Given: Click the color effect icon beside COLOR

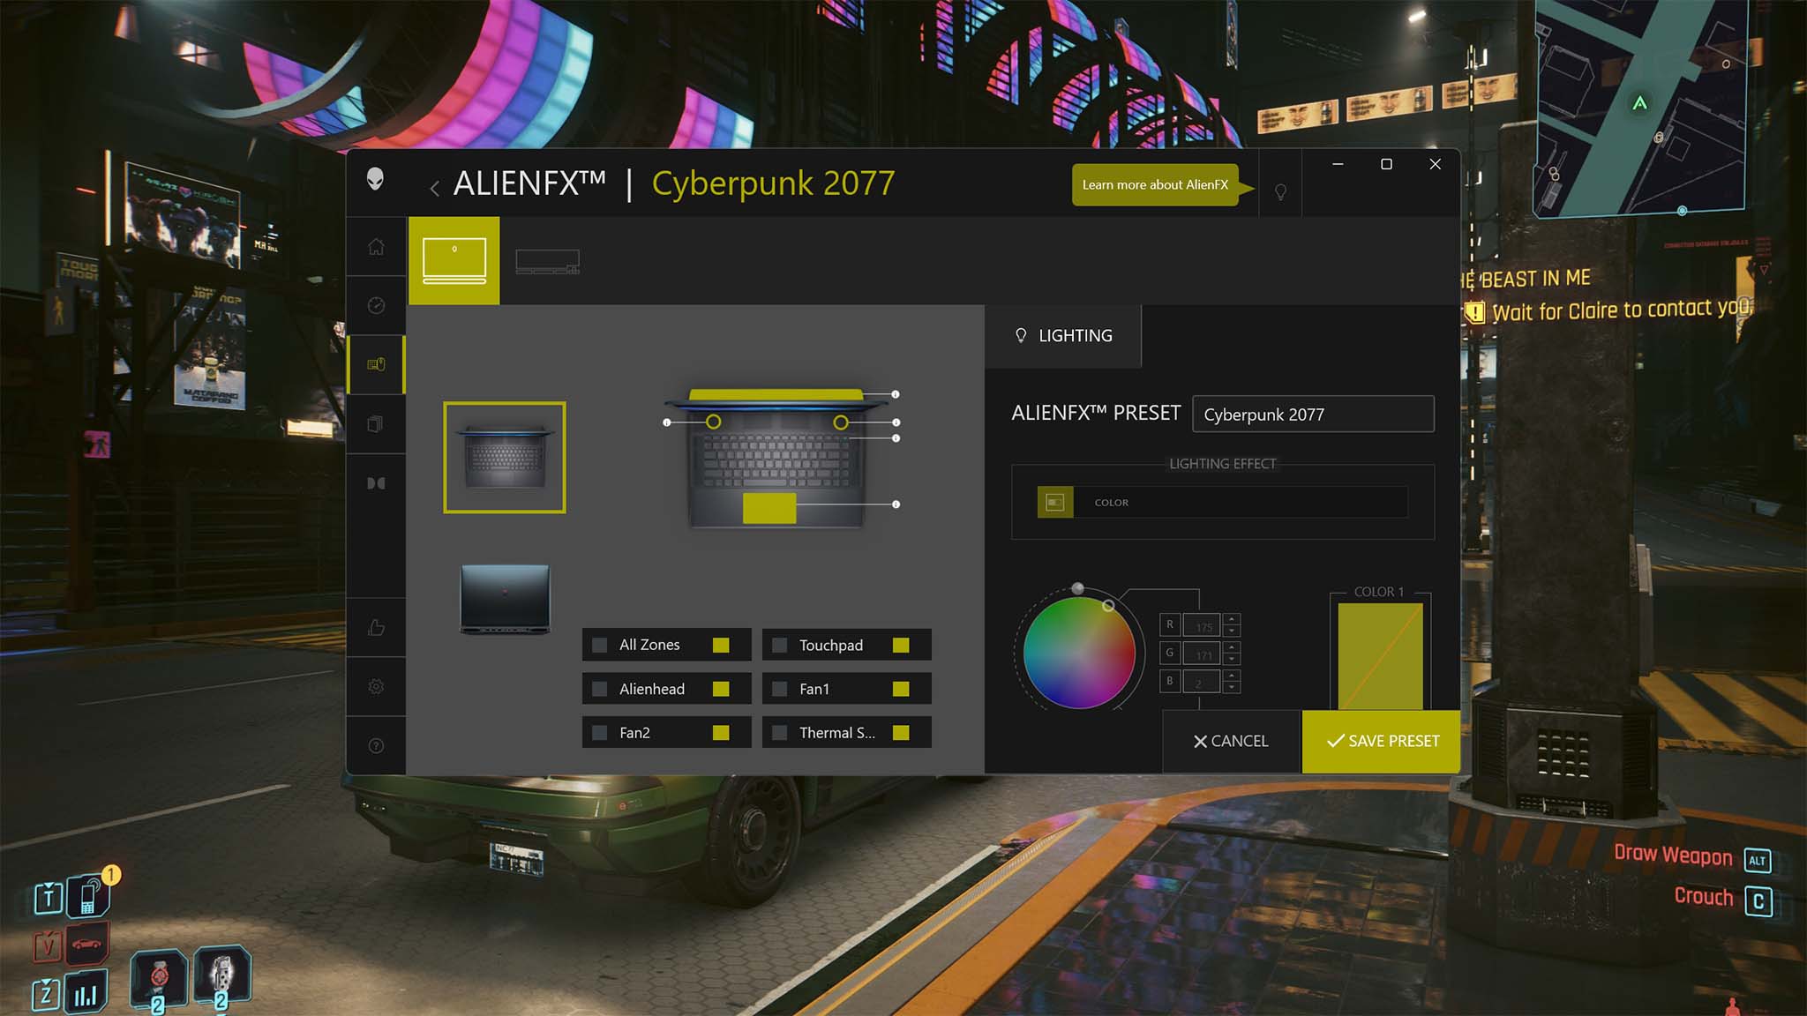Looking at the screenshot, I should click(1055, 502).
